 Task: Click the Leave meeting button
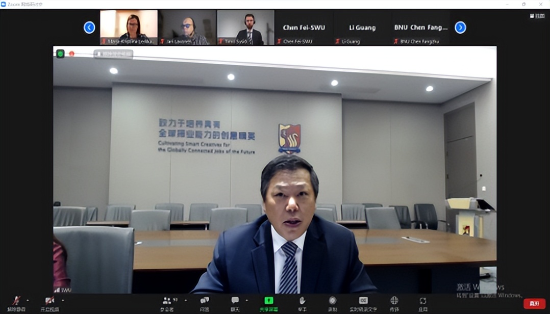[536, 303]
